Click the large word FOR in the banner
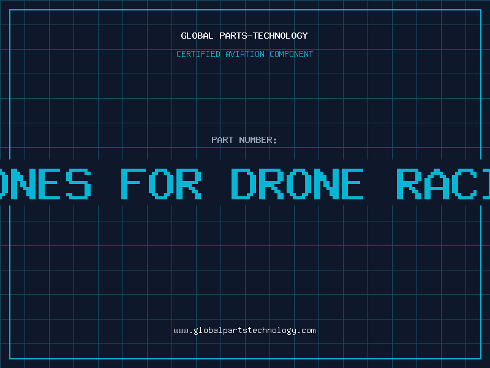The width and height of the screenshot is (490, 368). pos(160,183)
